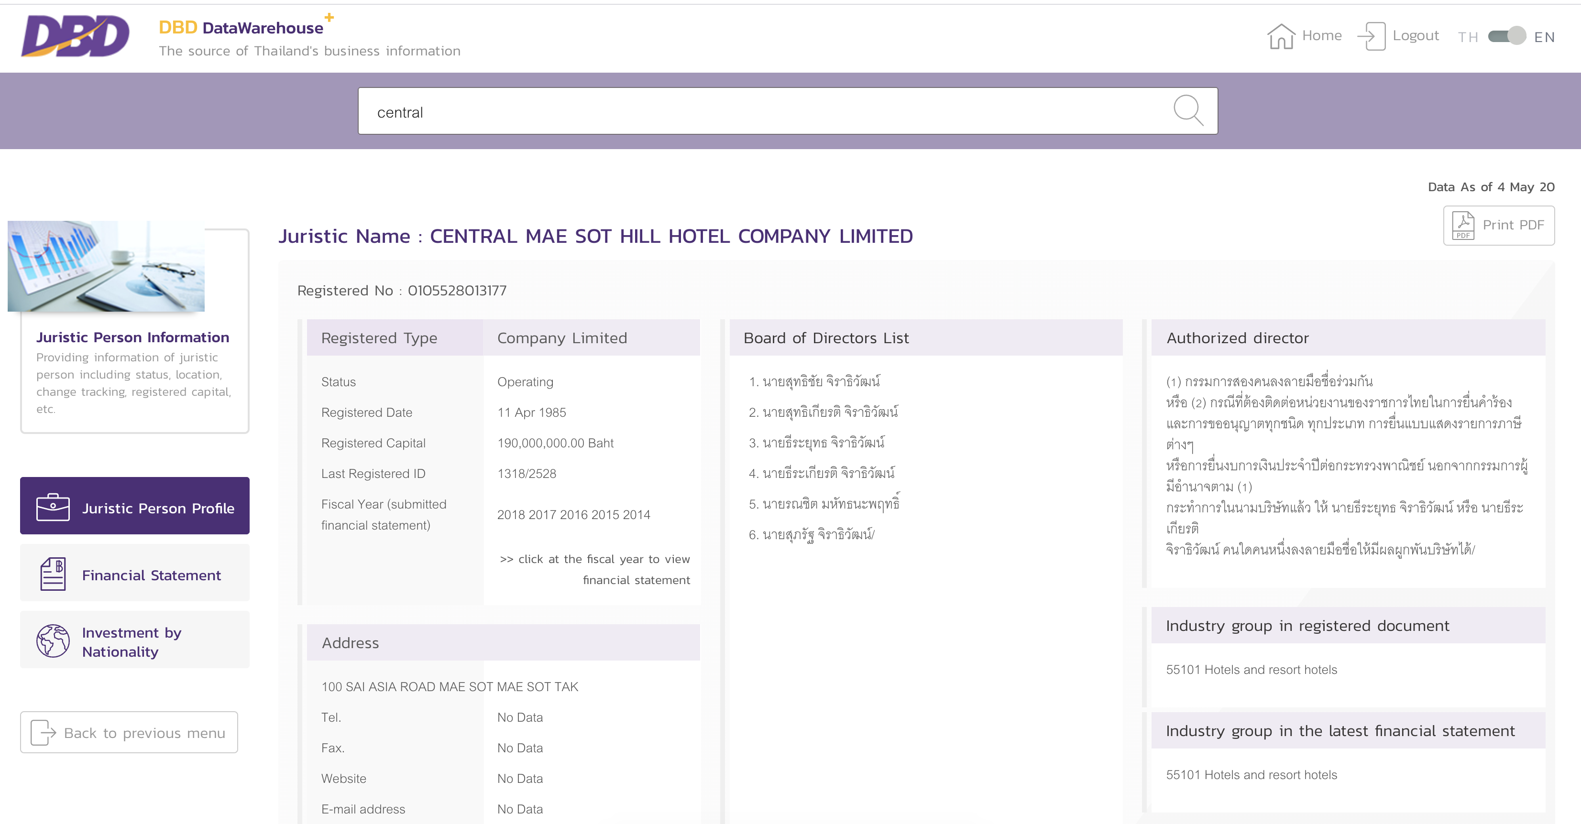This screenshot has height=824, width=1581.
Task: Click director 4 นายธีระเกียรติ จิราธิวัฒน์
Action: (822, 473)
